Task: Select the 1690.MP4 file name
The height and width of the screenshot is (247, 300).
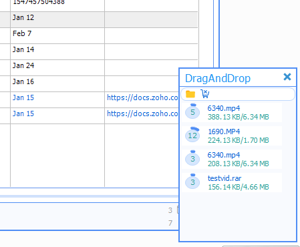Action: tap(224, 132)
